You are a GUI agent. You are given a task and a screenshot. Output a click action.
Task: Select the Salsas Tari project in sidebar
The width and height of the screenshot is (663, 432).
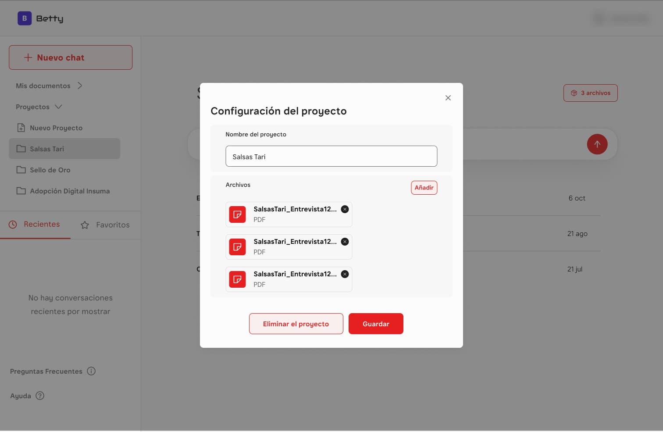point(64,149)
